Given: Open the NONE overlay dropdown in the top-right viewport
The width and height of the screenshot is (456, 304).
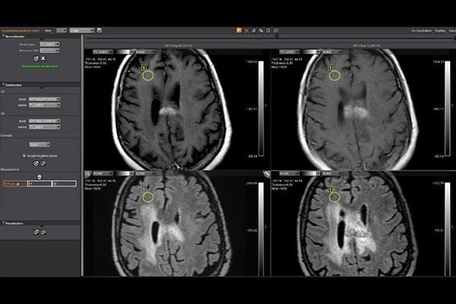Looking at the screenshot, I should [332, 52].
